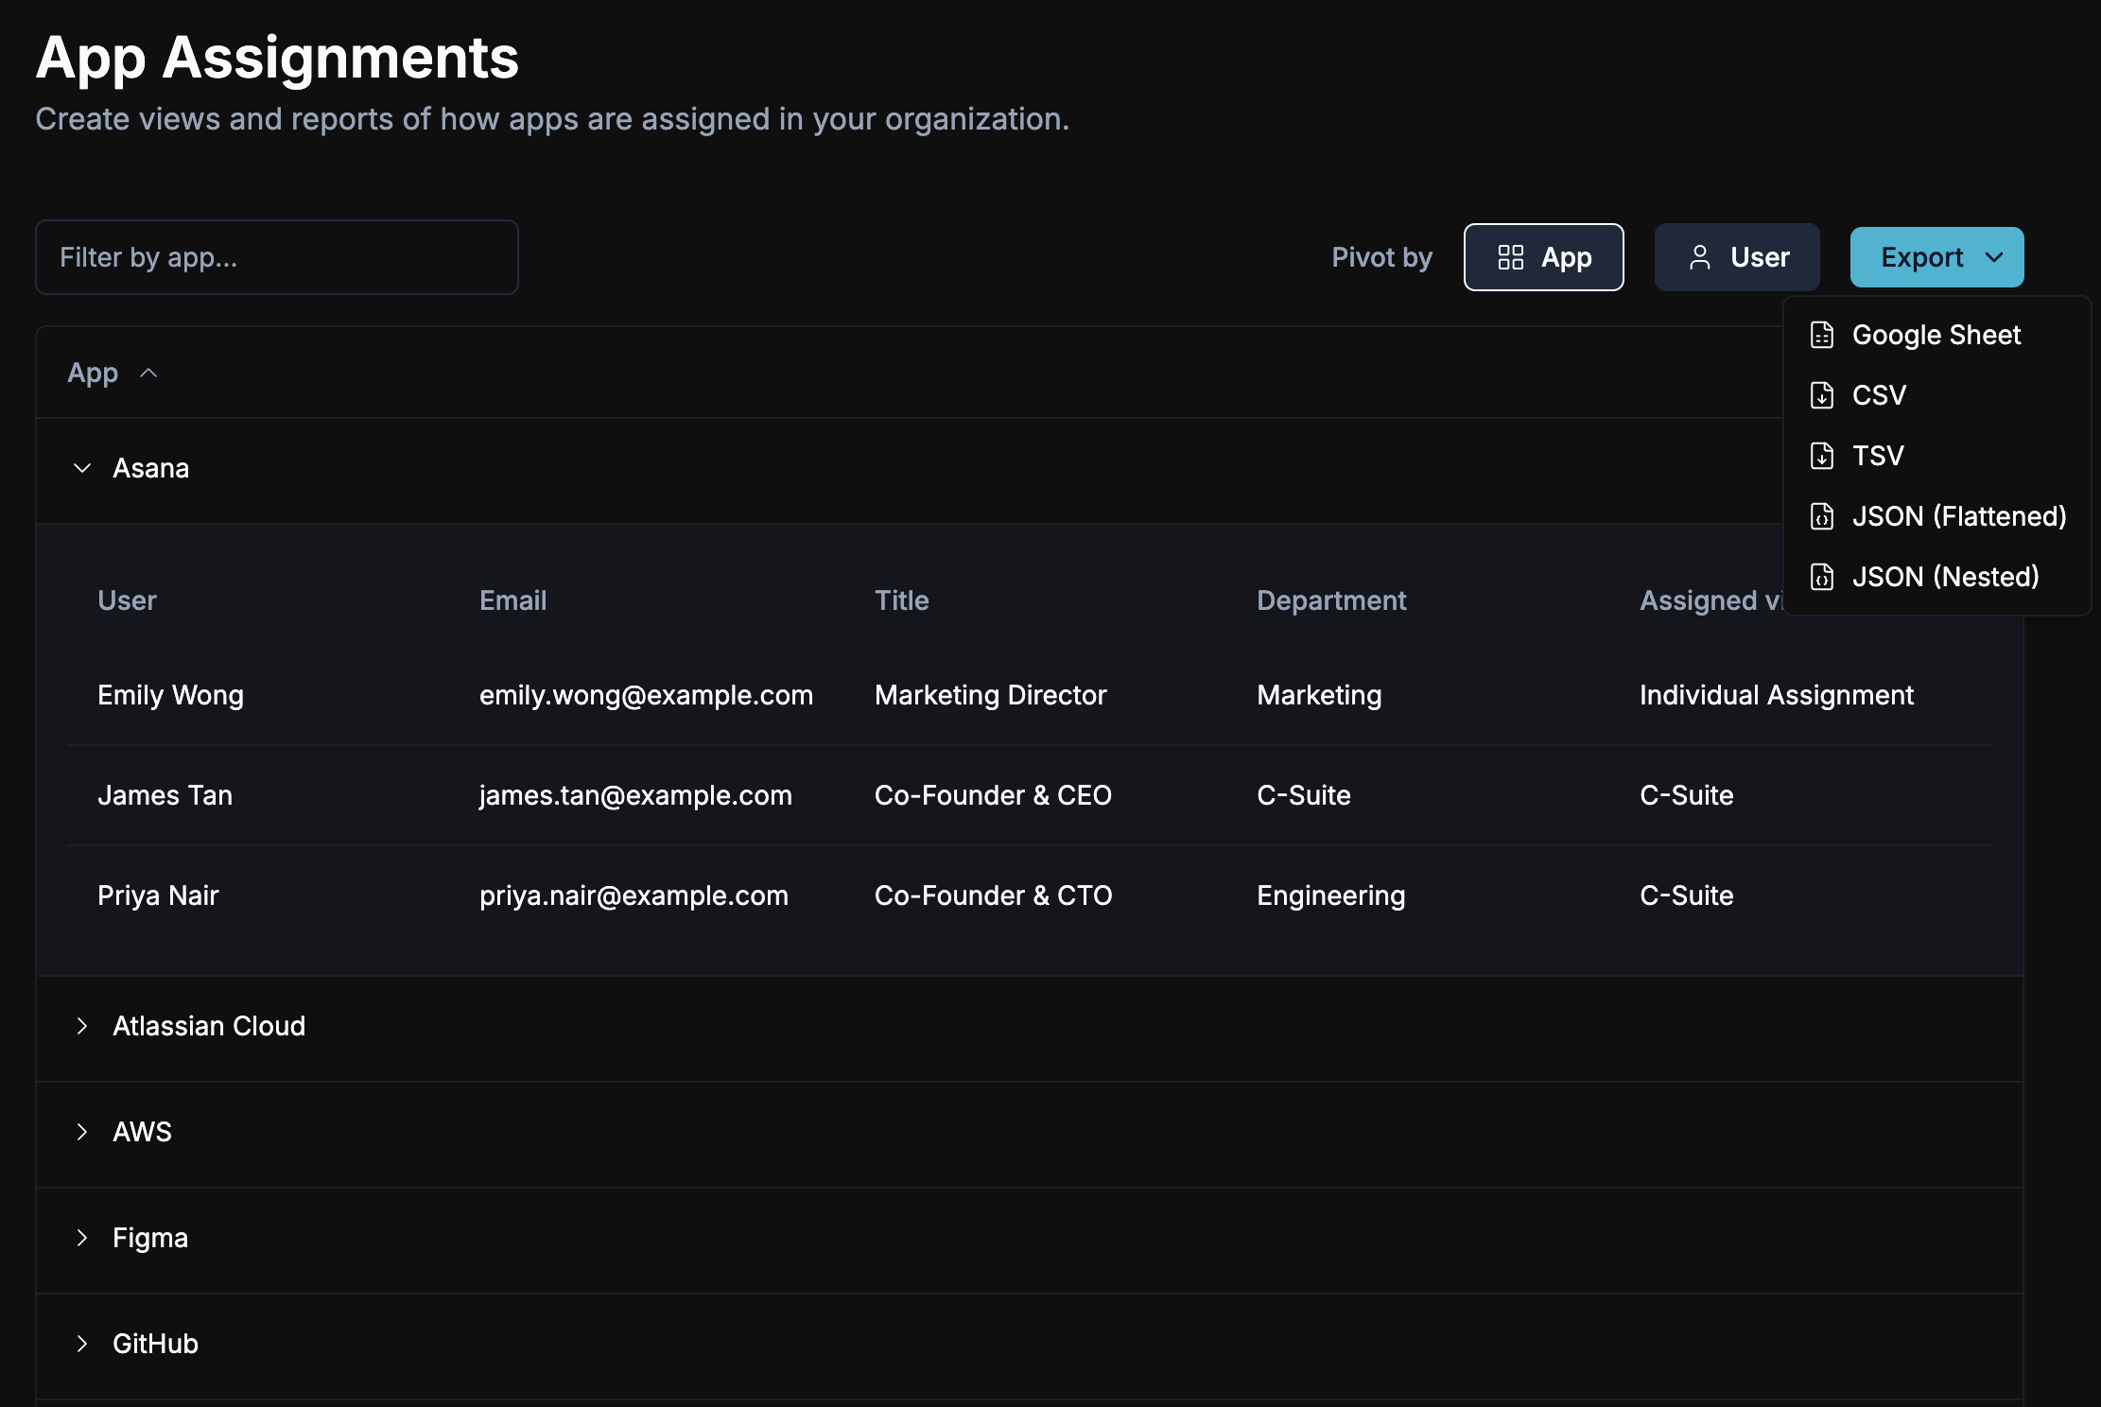
Task: Sort using the App column arrow
Action: click(148, 373)
